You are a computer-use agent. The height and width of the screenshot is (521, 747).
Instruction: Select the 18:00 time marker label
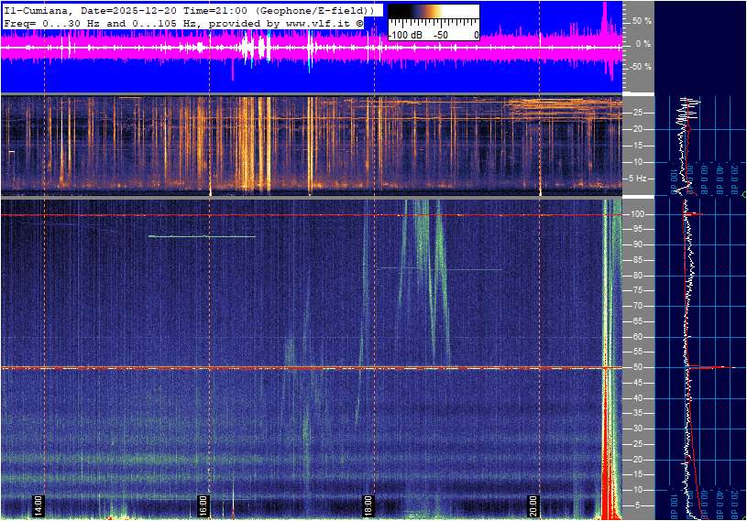pyautogui.click(x=368, y=506)
